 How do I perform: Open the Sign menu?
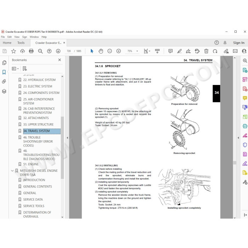pos(24,37)
